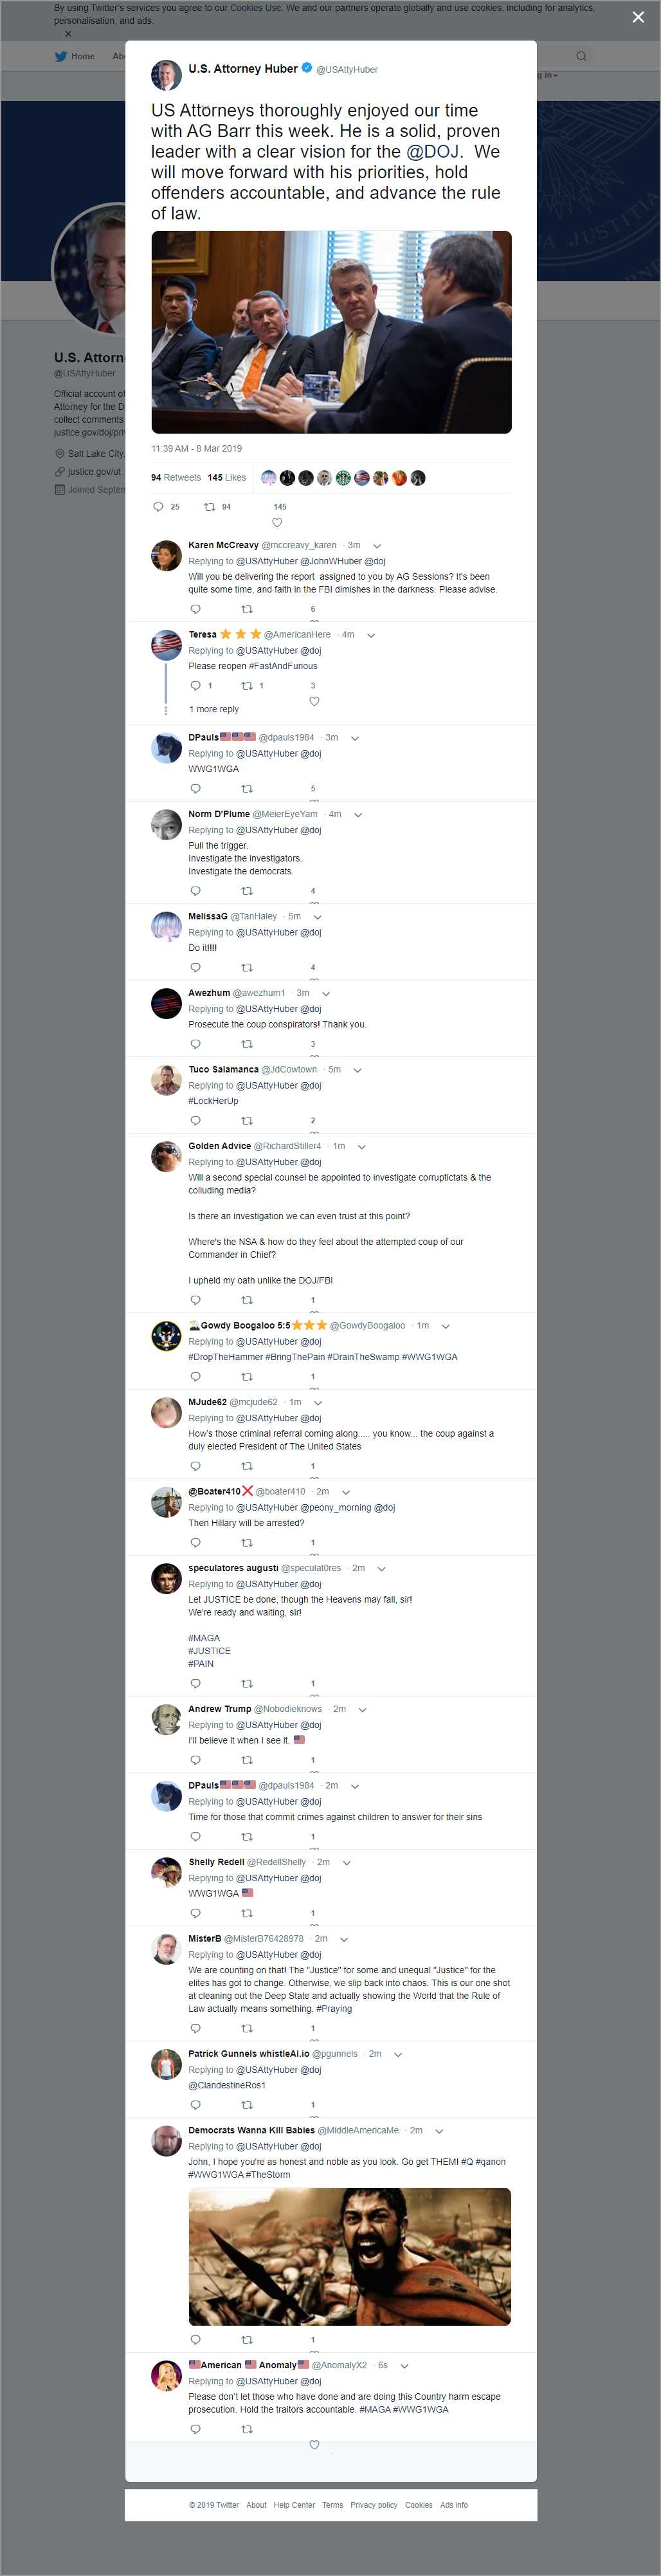Open the dropdown caret on Golden Advice's tweet
Viewport: 661px width, 2576px height.
[362, 1147]
